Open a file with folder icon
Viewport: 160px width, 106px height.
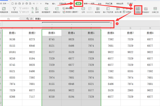pos(16,3)
